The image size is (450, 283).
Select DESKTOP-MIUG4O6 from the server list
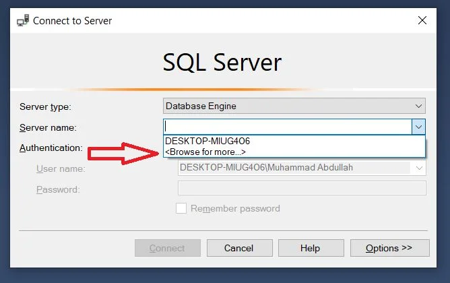(x=207, y=141)
